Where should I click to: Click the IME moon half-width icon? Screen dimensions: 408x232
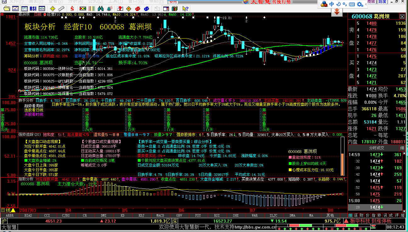pyautogui.click(x=338, y=4)
